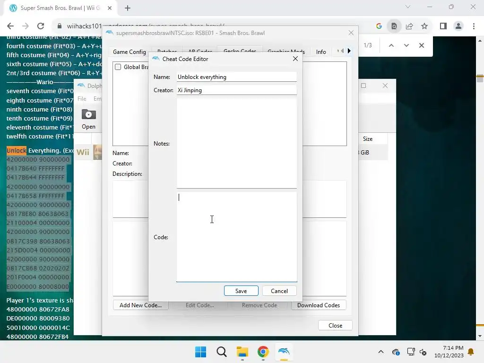Viewport: 484px width, 363px height.
Task: Toggle Chrome side panel
Action: pyautogui.click(x=443, y=26)
